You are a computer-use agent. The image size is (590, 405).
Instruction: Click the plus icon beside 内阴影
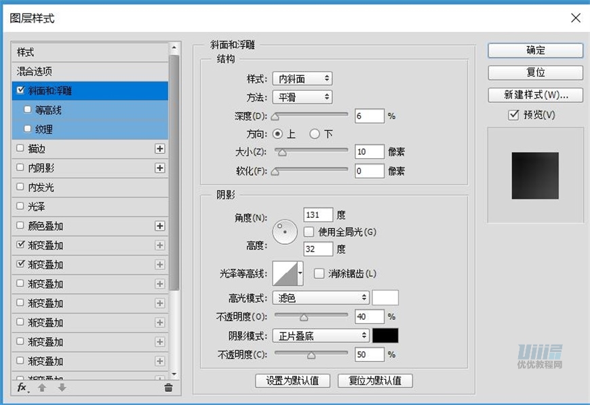[x=160, y=168]
